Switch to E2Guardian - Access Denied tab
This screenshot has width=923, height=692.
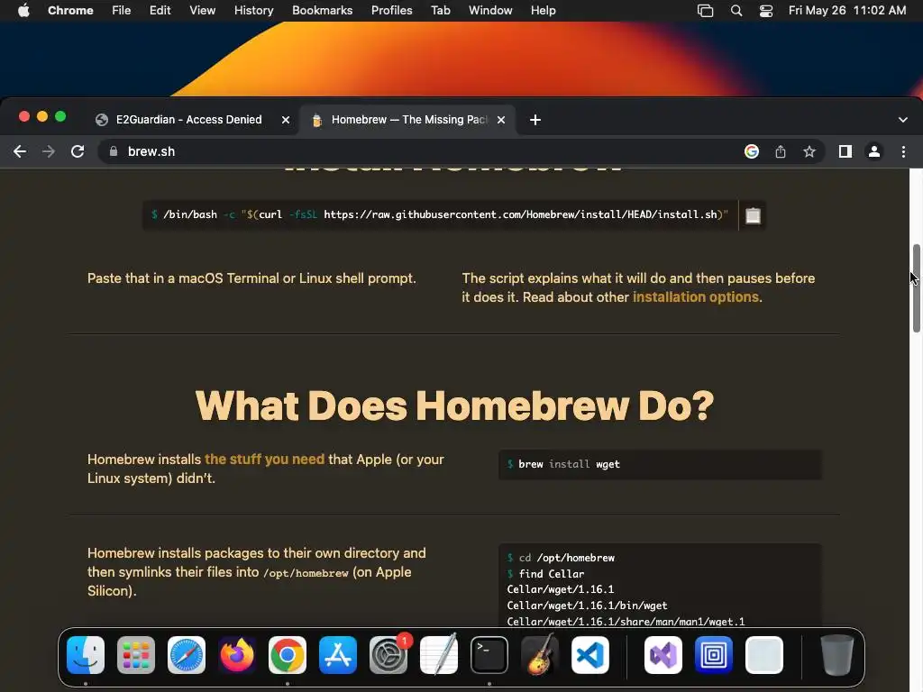(x=188, y=120)
